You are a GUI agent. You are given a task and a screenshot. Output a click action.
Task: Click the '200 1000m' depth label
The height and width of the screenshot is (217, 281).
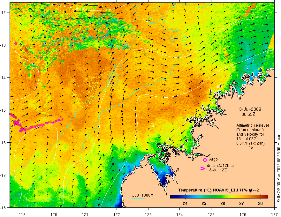click(143, 195)
